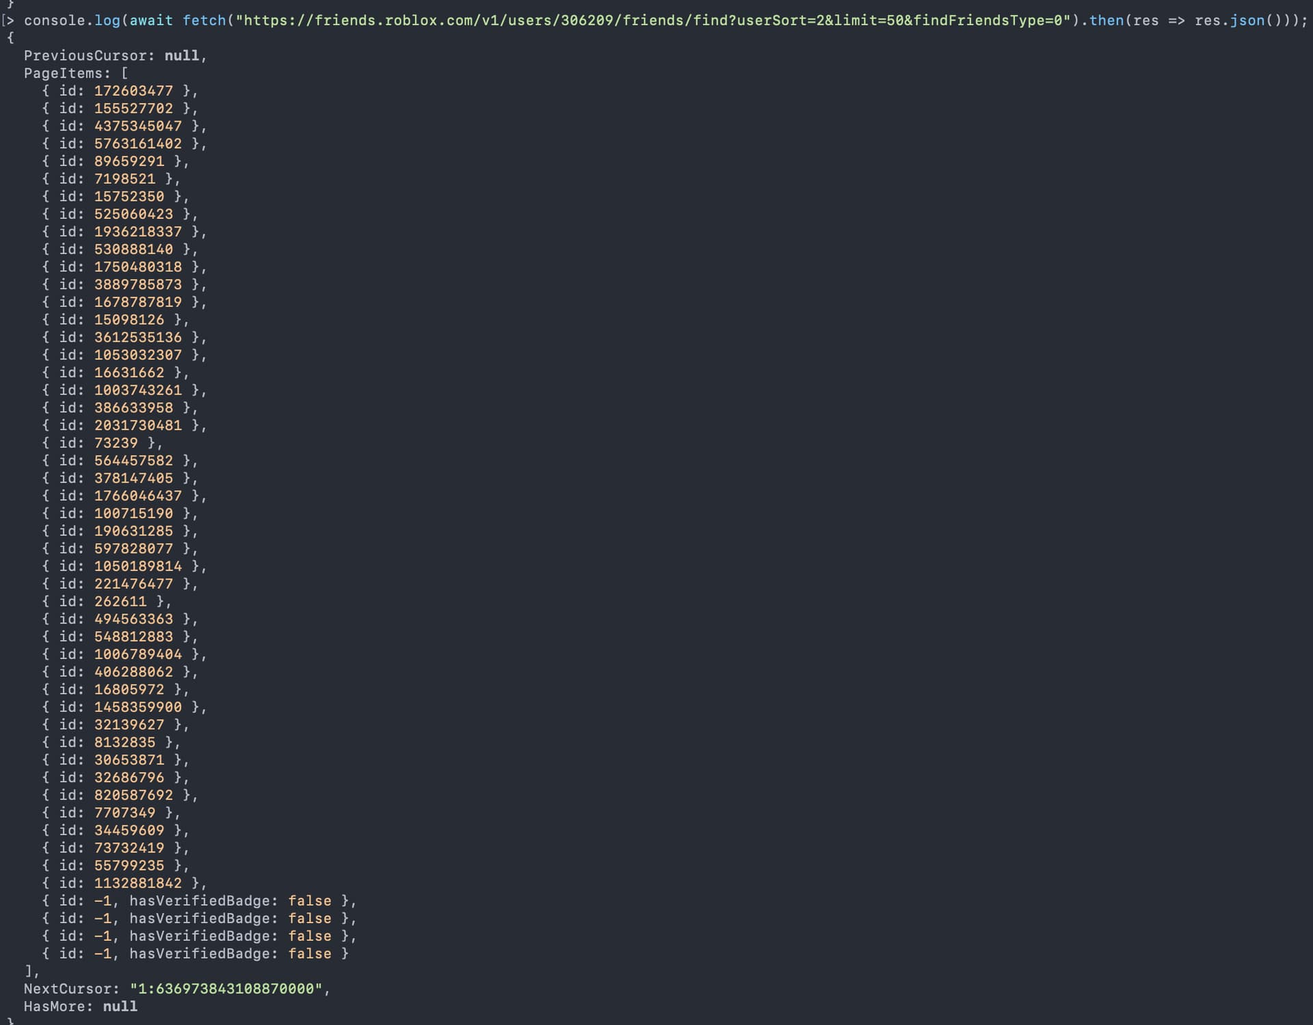Click the id value 73239

[116, 443]
